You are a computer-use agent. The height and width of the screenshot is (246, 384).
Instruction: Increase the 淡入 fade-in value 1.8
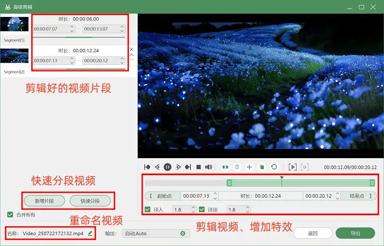(193, 208)
